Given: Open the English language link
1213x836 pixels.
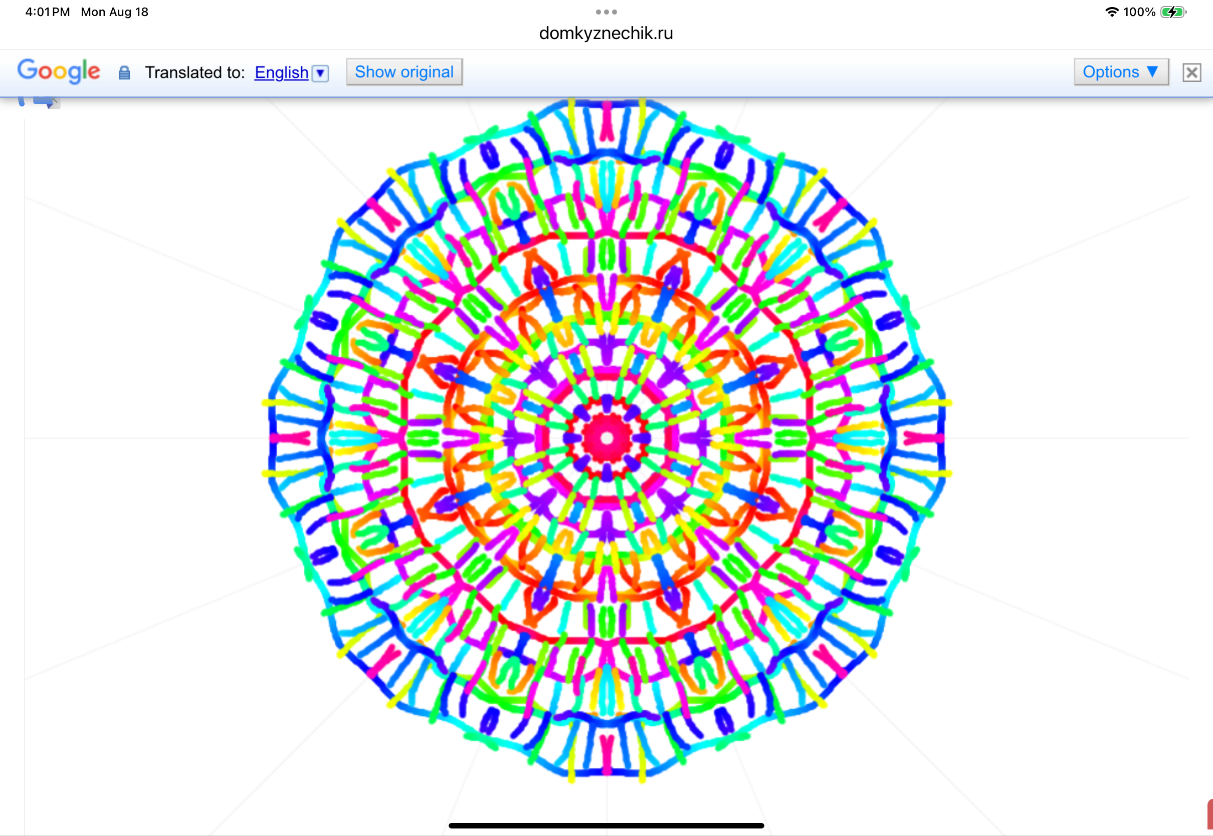Looking at the screenshot, I should [x=281, y=72].
